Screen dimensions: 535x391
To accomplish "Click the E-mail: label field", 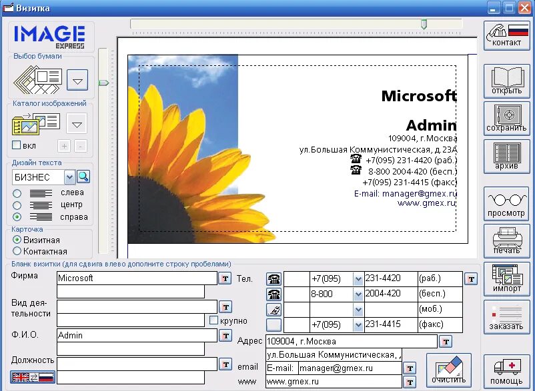I will 282,368.
